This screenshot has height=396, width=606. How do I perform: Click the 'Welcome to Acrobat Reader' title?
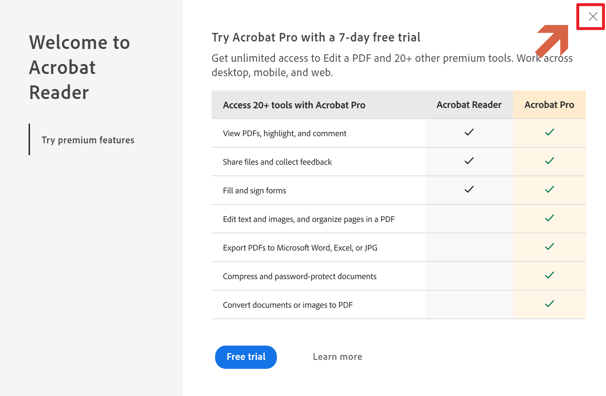[x=79, y=67]
